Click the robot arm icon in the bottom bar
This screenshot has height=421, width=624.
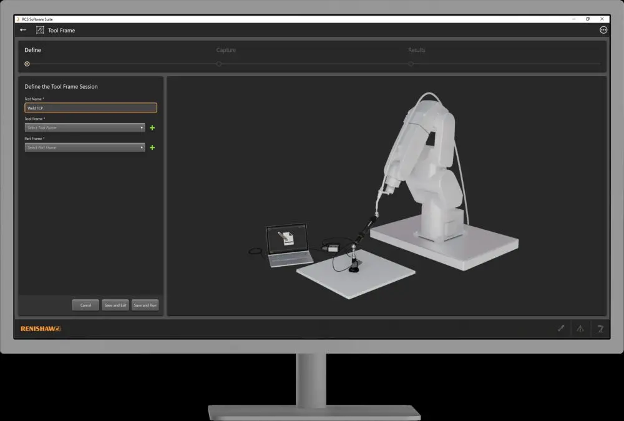[600, 329]
